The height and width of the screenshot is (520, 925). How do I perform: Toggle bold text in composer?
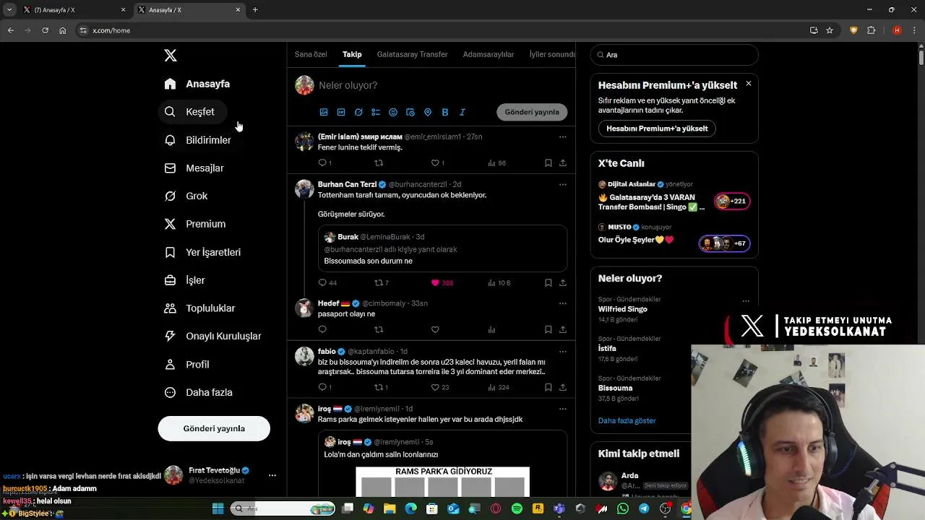[x=445, y=112]
